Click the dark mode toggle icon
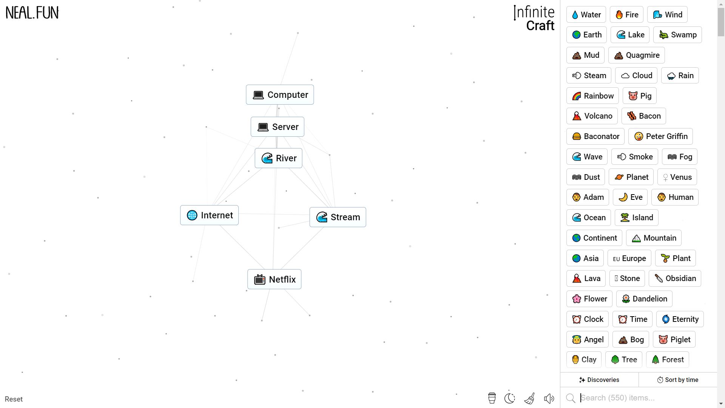Viewport: 725px width, 408px height. point(511,398)
